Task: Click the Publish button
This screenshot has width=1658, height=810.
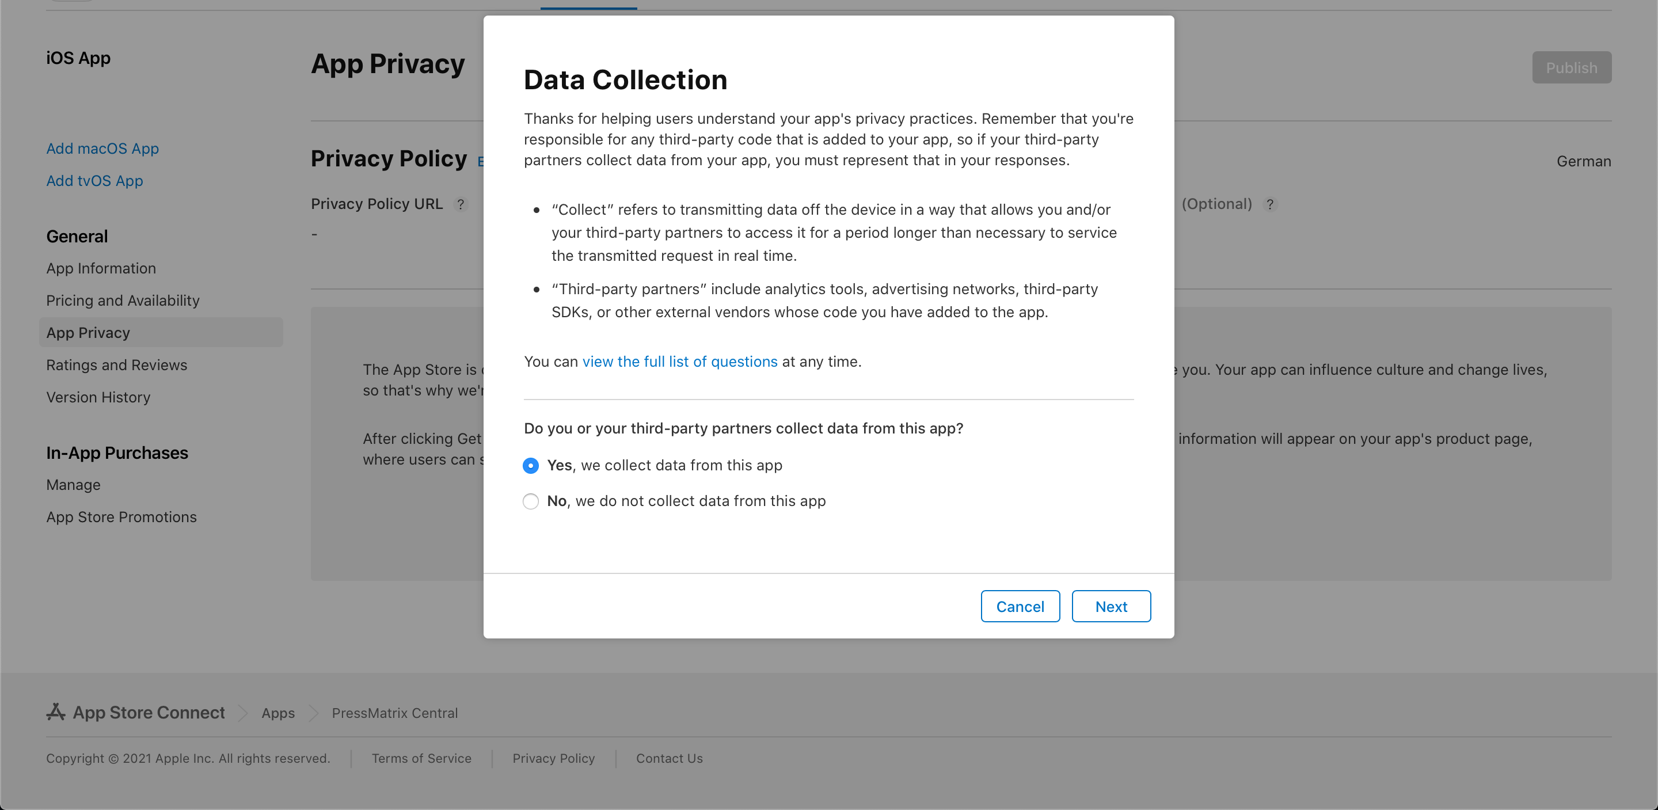Action: 1571,67
